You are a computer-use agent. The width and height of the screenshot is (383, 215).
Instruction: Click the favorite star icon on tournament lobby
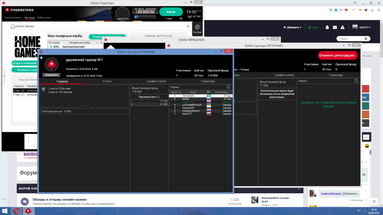(x=41, y=58)
